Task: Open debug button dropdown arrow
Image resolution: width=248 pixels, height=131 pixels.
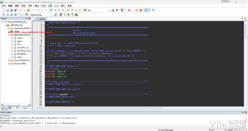Action: point(125,10)
